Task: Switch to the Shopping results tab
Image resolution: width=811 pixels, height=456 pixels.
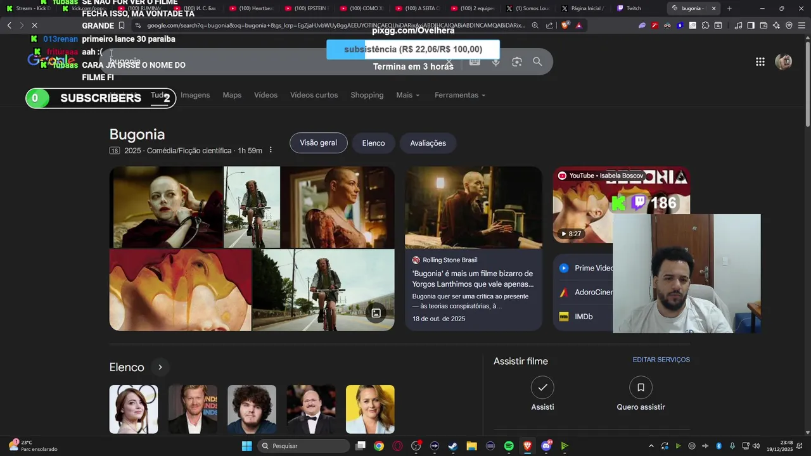Action: (367, 95)
